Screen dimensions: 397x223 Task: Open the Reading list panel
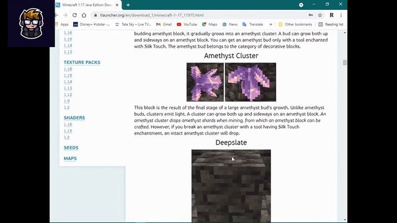[x=331, y=24]
